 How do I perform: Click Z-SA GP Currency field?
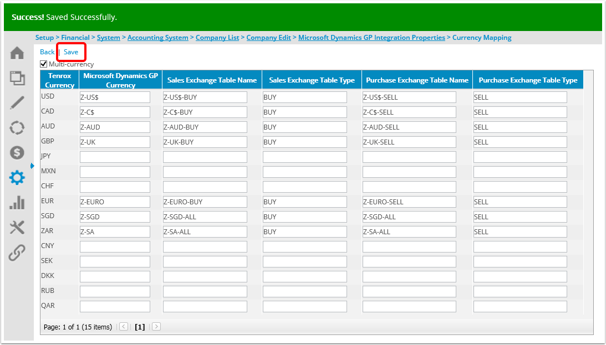click(115, 231)
